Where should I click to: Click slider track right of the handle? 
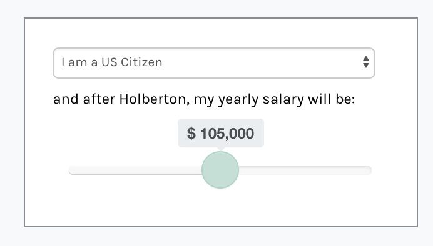(x=305, y=170)
